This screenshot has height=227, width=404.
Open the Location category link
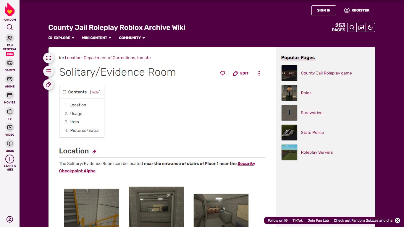click(73, 58)
